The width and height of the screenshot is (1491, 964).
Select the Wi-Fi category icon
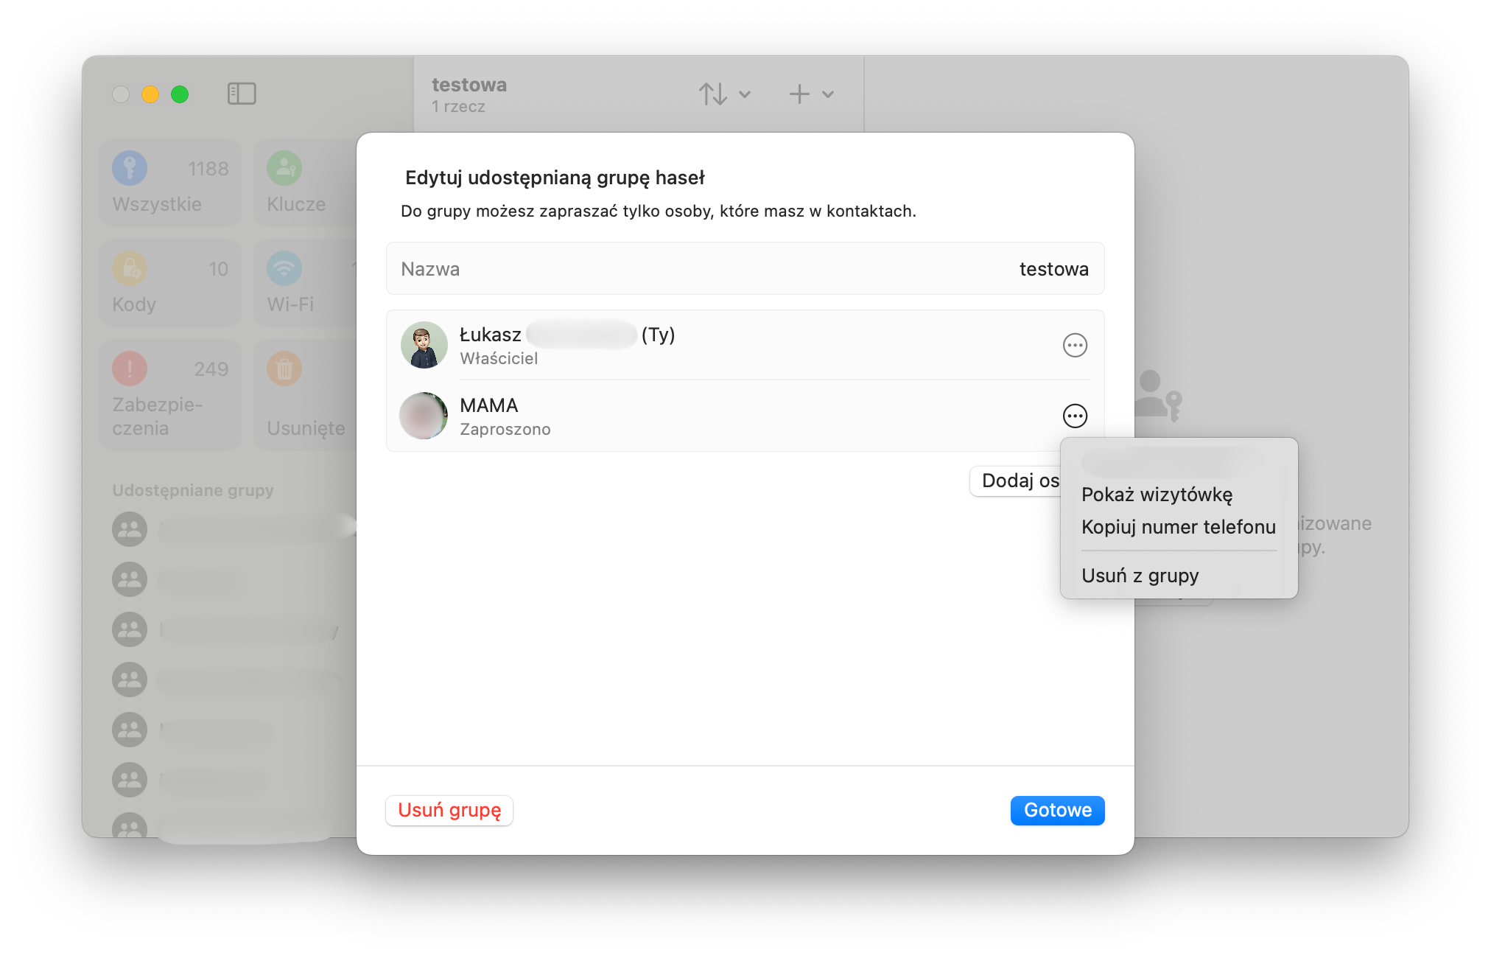(284, 268)
